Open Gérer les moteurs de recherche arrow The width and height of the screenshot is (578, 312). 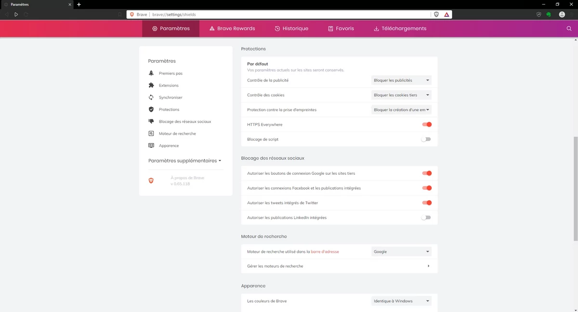tap(428, 266)
